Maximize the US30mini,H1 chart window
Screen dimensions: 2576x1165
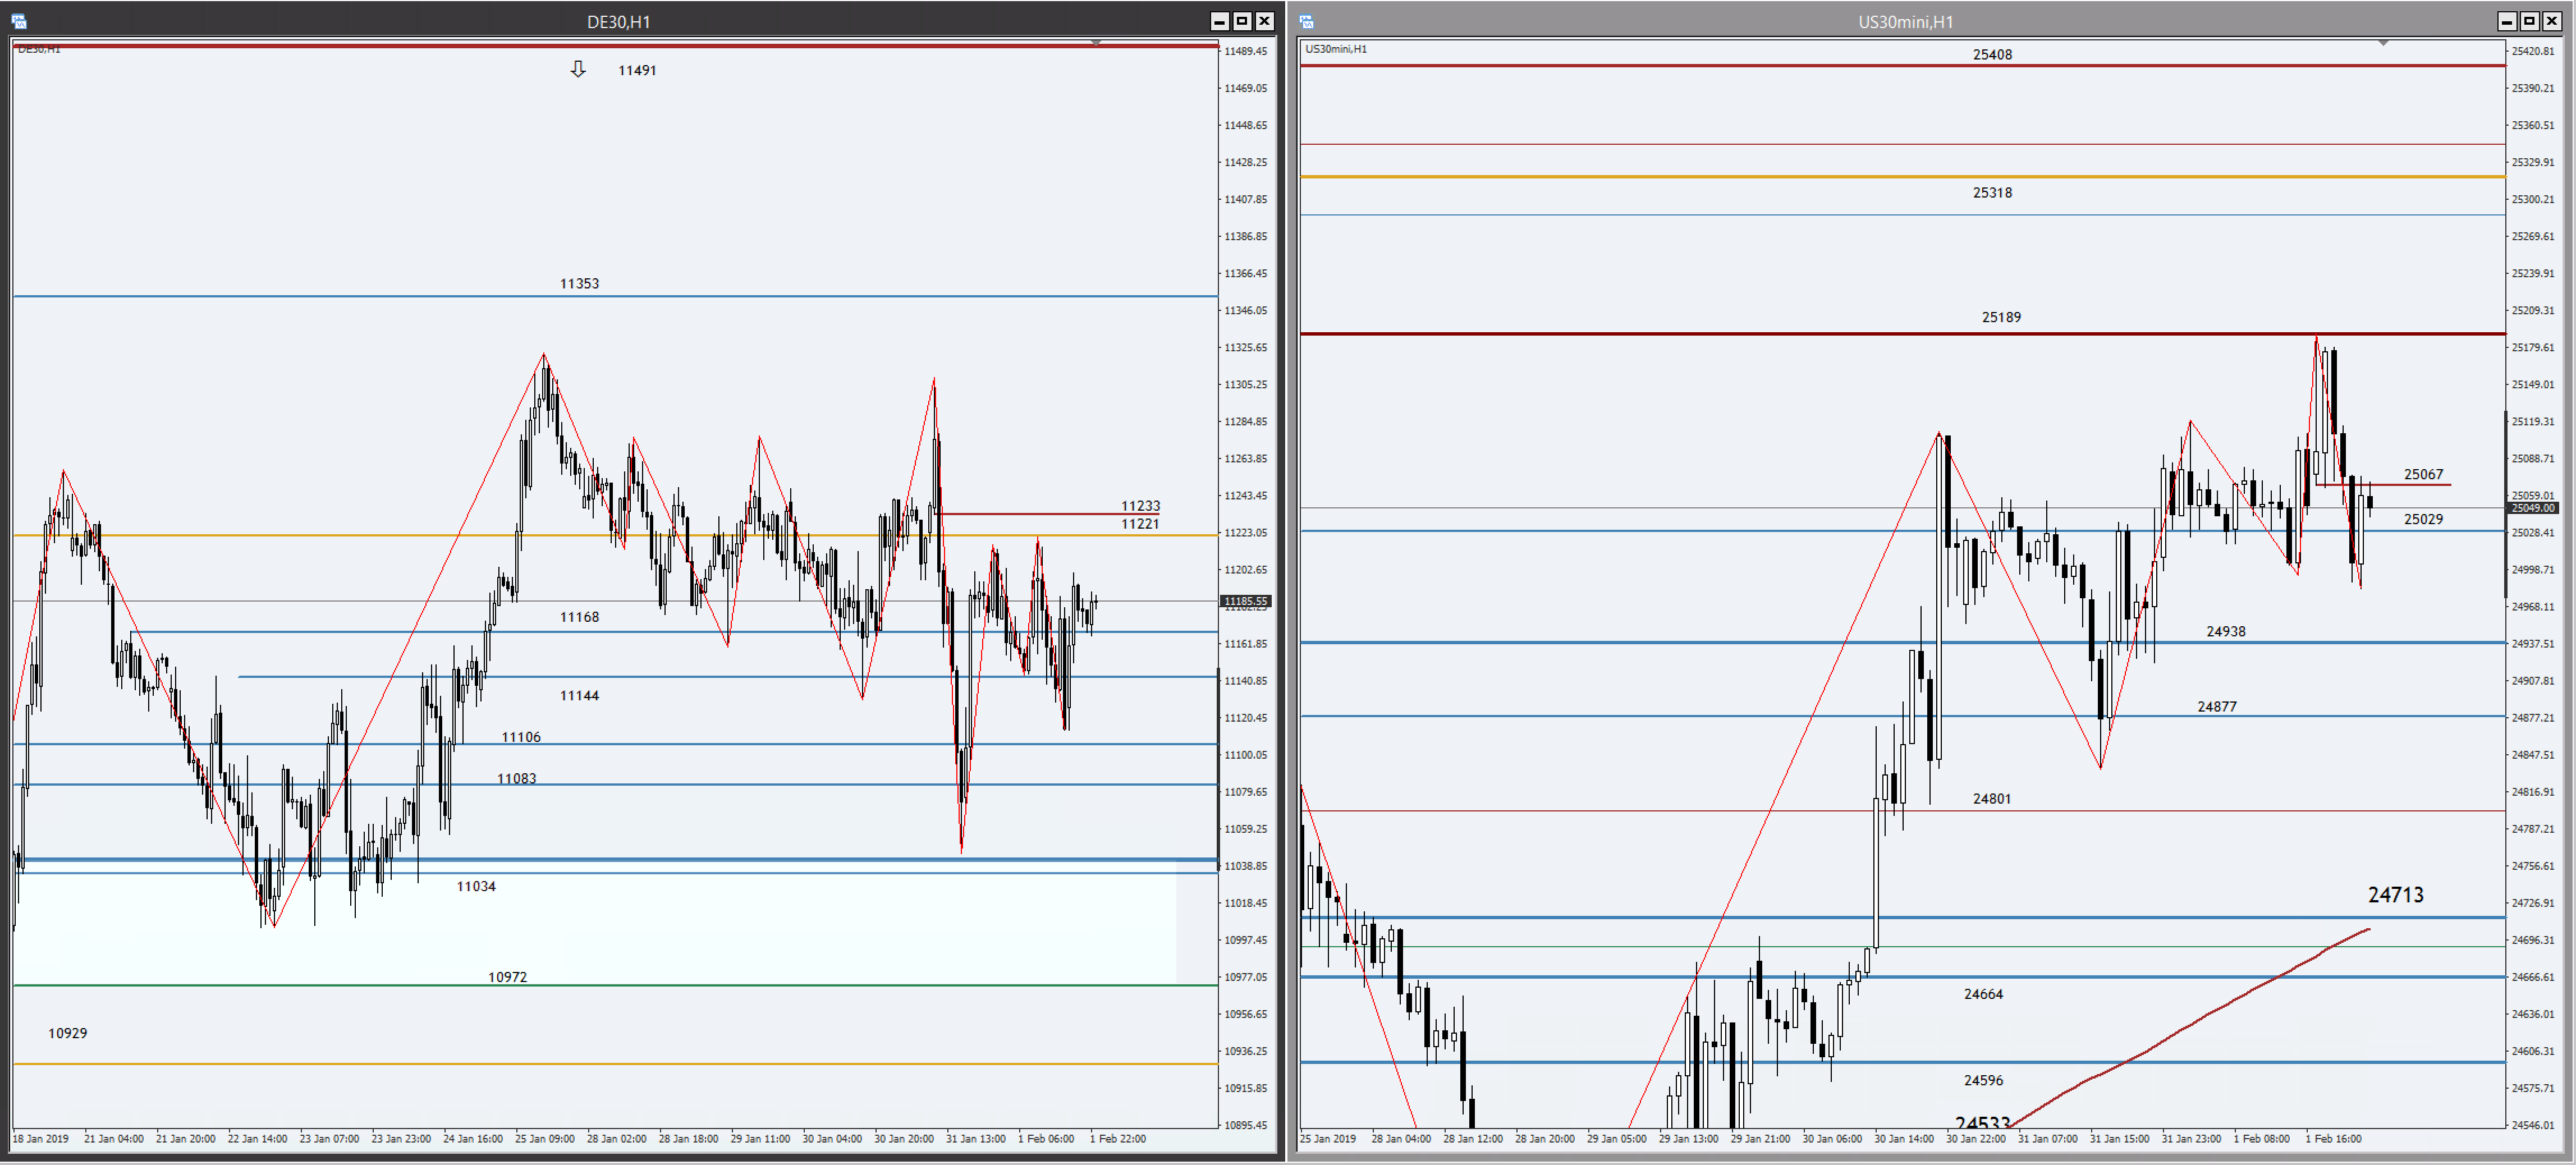tap(2529, 21)
